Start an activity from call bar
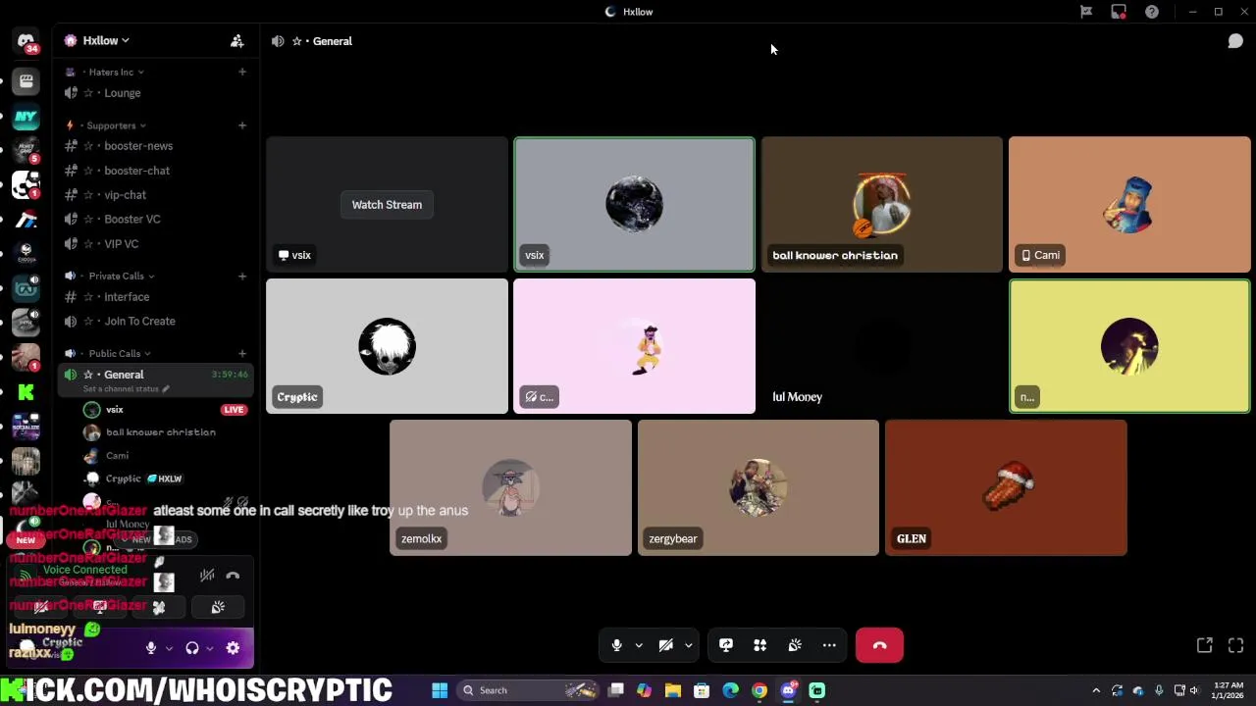This screenshot has height=706, width=1256. point(759,645)
